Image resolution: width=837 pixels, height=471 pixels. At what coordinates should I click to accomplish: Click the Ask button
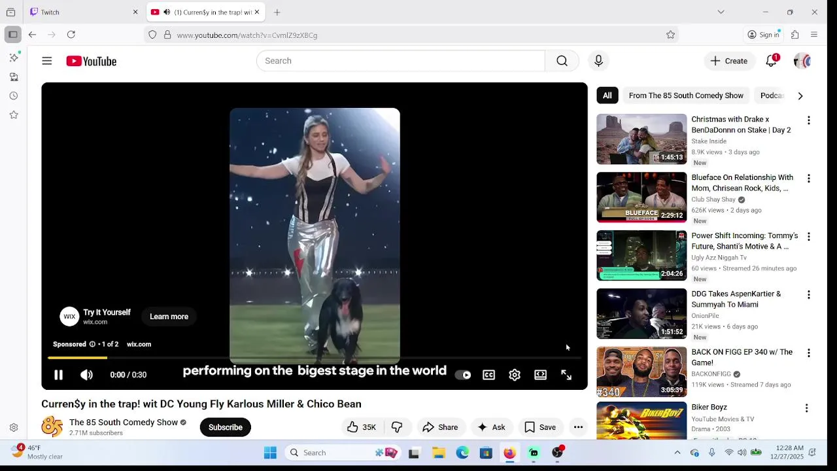pos(491,427)
